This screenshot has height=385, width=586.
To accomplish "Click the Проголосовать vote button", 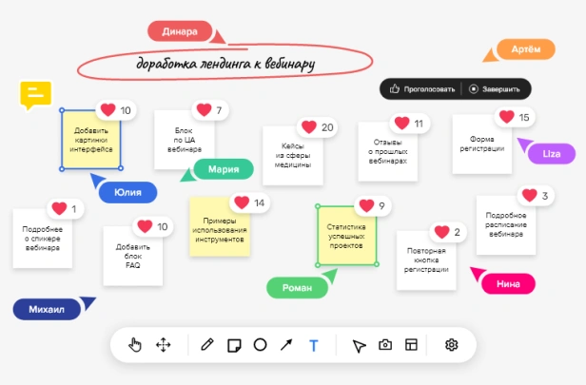I will (x=422, y=89).
